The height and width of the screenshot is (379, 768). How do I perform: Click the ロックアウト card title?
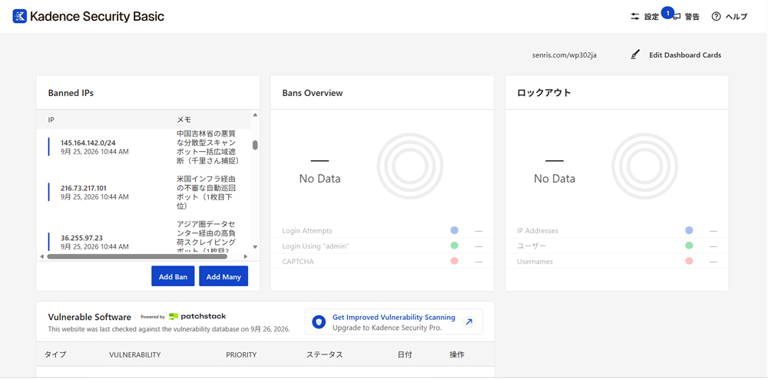(x=545, y=92)
